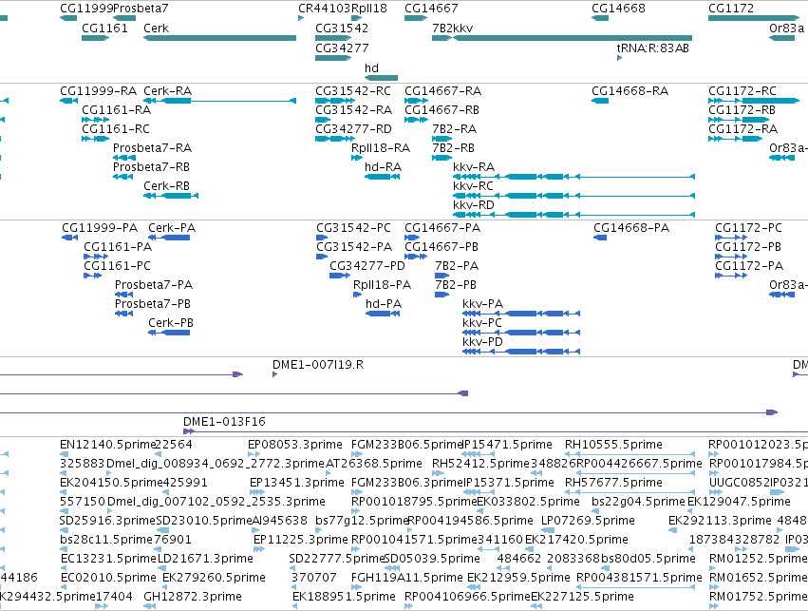Click the 7B2-RB transcript label

[x=453, y=148]
